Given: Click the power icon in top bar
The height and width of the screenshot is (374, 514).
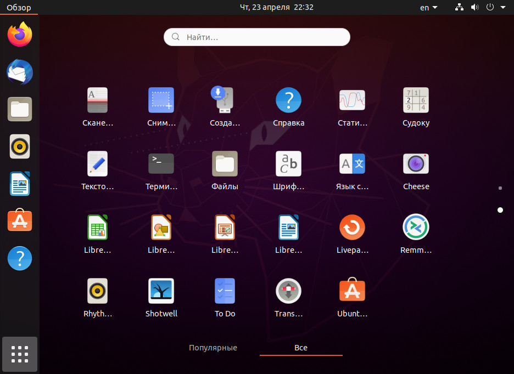Looking at the screenshot, I should (x=490, y=7).
